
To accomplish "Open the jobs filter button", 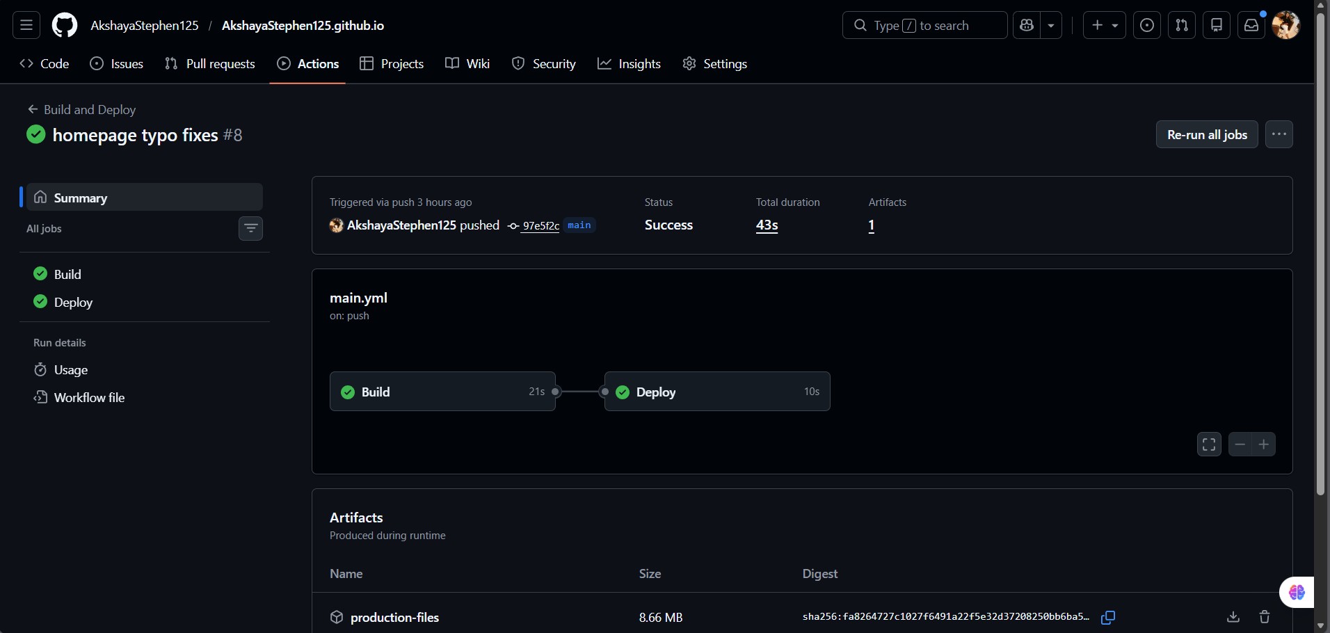I will tap(250, 228).
